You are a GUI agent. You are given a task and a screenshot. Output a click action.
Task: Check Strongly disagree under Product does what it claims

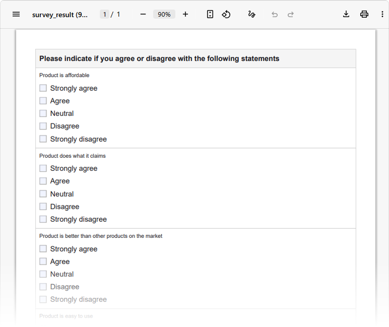click(43, 219)
